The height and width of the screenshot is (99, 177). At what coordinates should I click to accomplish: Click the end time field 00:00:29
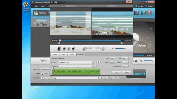pyautogui.click(x=98, y=49)
